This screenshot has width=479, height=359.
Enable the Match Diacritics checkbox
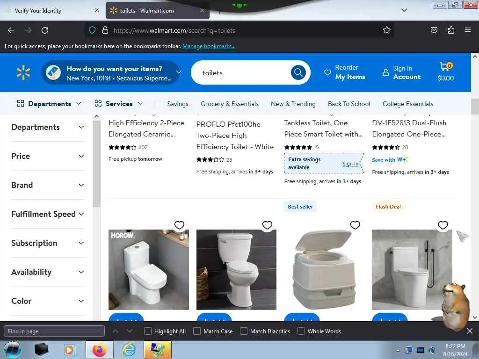(x=243, y=331)
